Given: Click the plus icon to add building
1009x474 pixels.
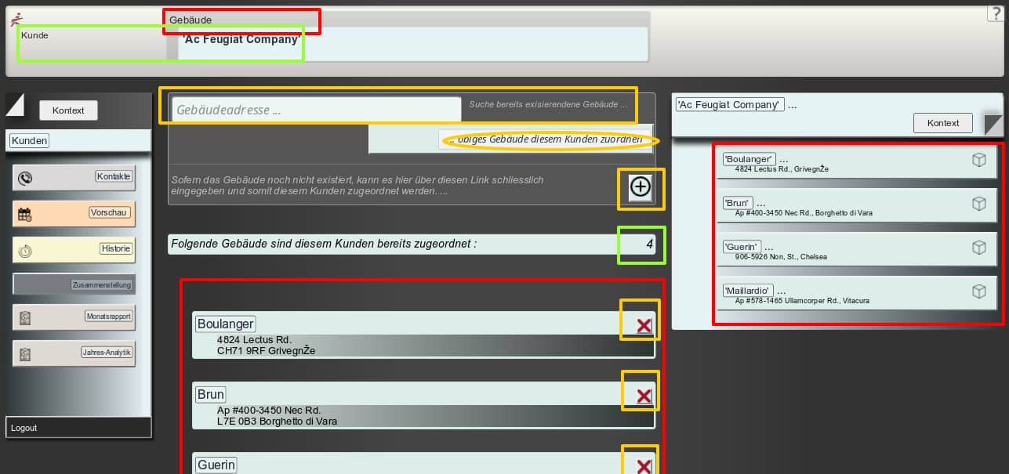Looking at the screenshot, I should coord(641,187).
